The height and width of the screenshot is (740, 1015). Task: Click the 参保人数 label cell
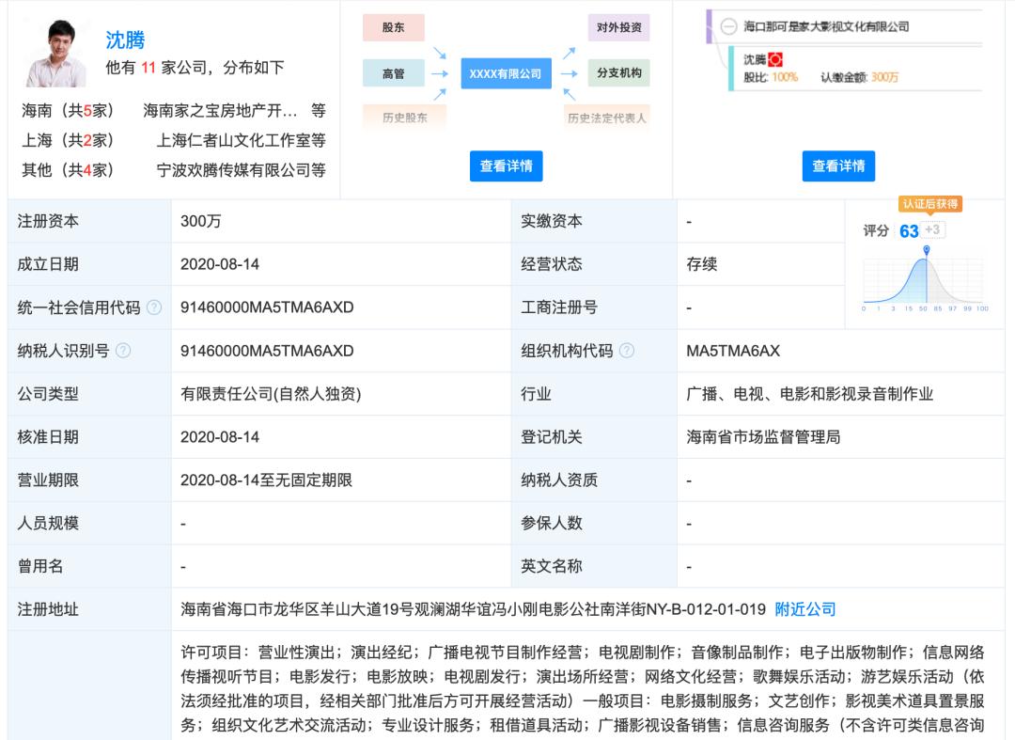[x=594, y=523]
